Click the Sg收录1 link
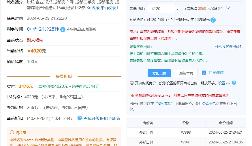252x146 pixels. (x=111, y=8)
